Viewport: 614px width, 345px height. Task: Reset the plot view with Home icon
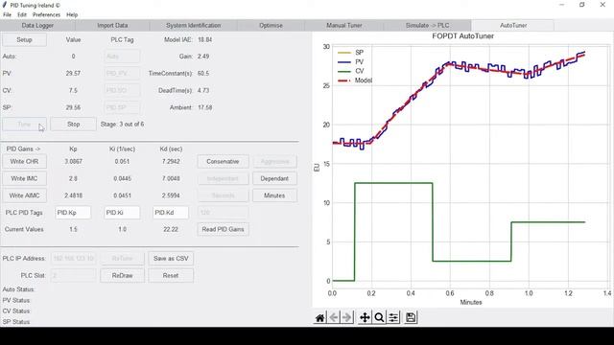coord(319,317)
